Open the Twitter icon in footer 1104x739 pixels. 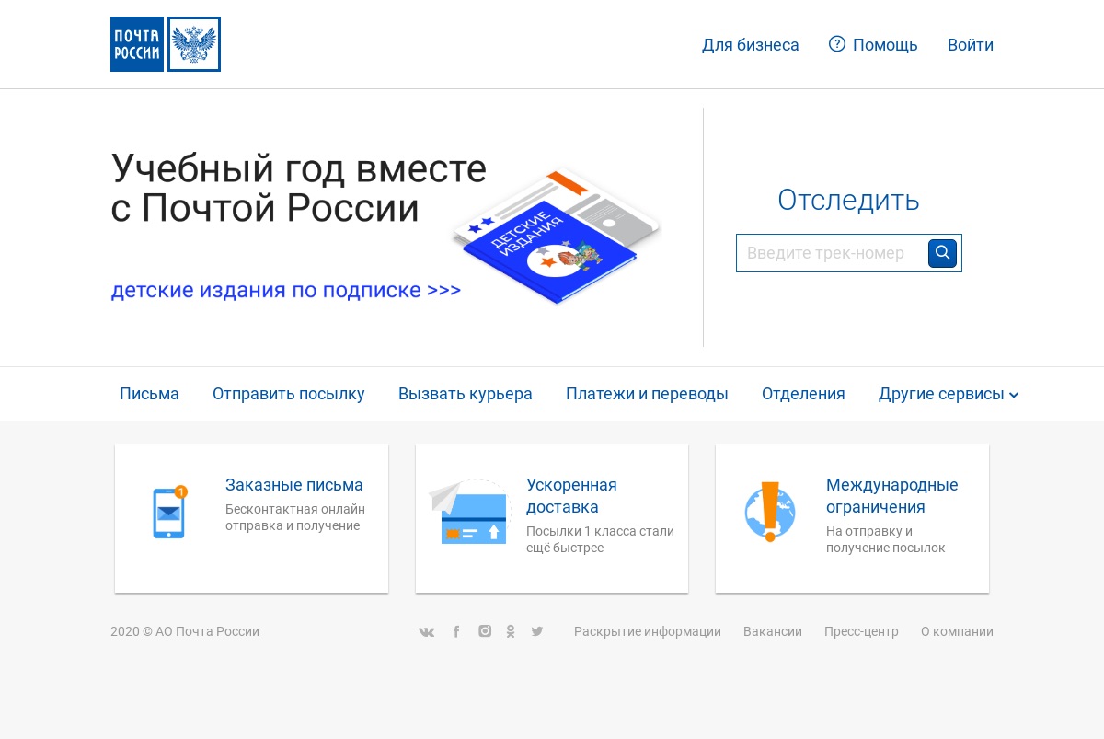pos(537,631)
